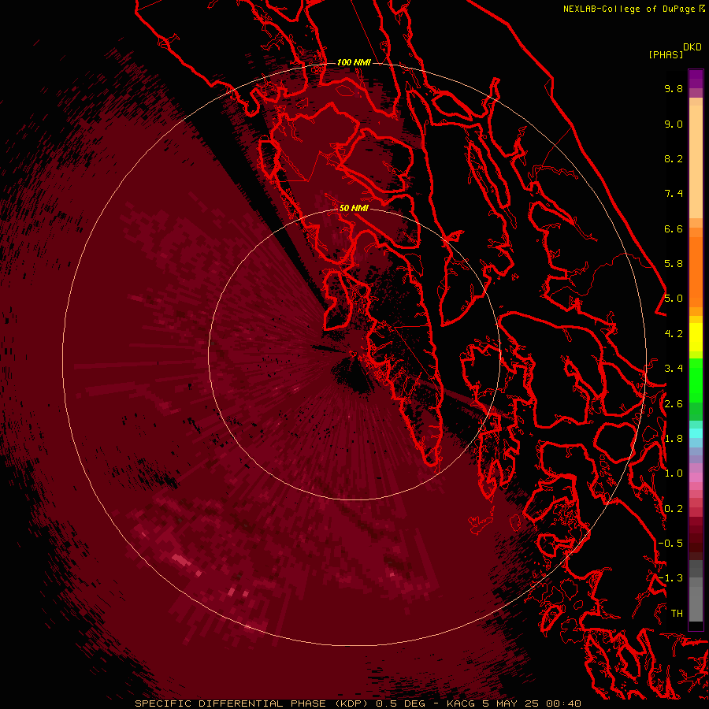Click the 2.6 value on the color scale
The width and height of the screenshot is (709, 709).
point(674,404)
